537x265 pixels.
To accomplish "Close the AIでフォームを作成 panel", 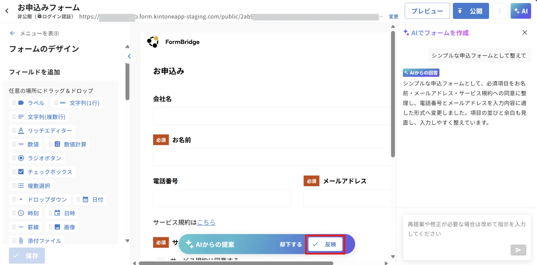I will tap(525, 32).
